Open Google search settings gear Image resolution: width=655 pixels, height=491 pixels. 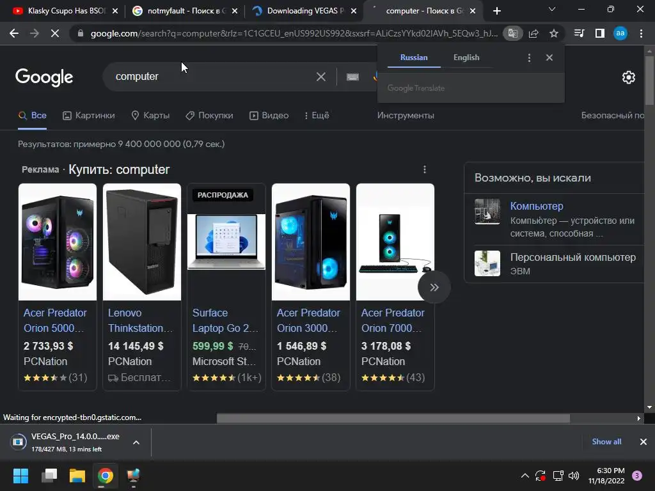[629, 77]
